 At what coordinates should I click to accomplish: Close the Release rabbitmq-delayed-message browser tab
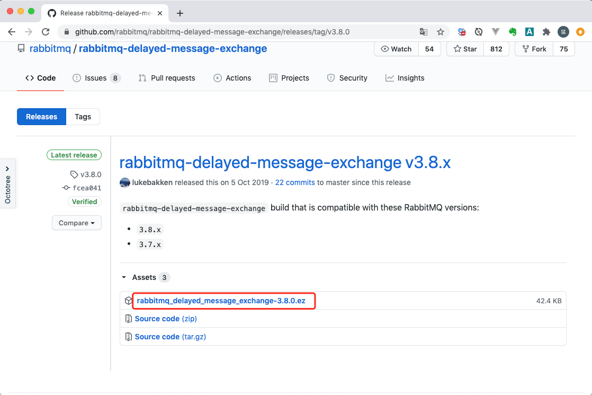click(160, 13)
